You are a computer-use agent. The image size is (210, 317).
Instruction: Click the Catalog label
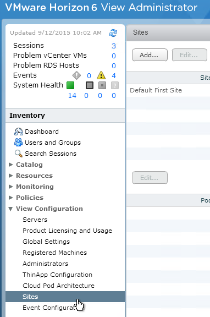(29, 165)
